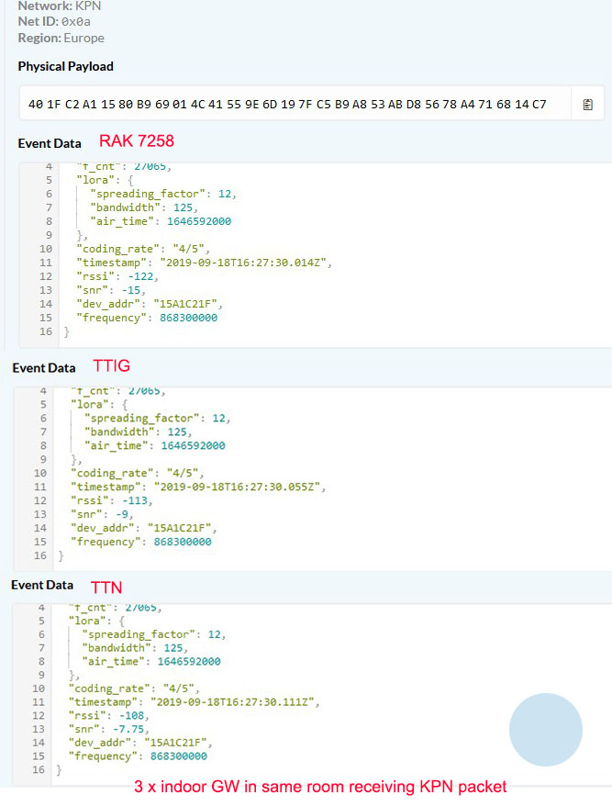
Task: Click the '"snr": -9' line
Action: pyautogui.click(x=102, y=514)
